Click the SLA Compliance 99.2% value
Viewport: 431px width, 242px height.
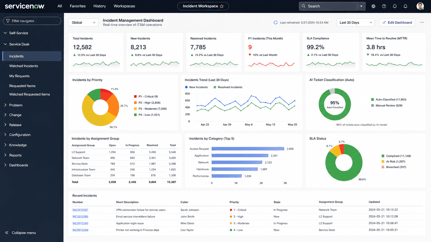pos(316,47)
